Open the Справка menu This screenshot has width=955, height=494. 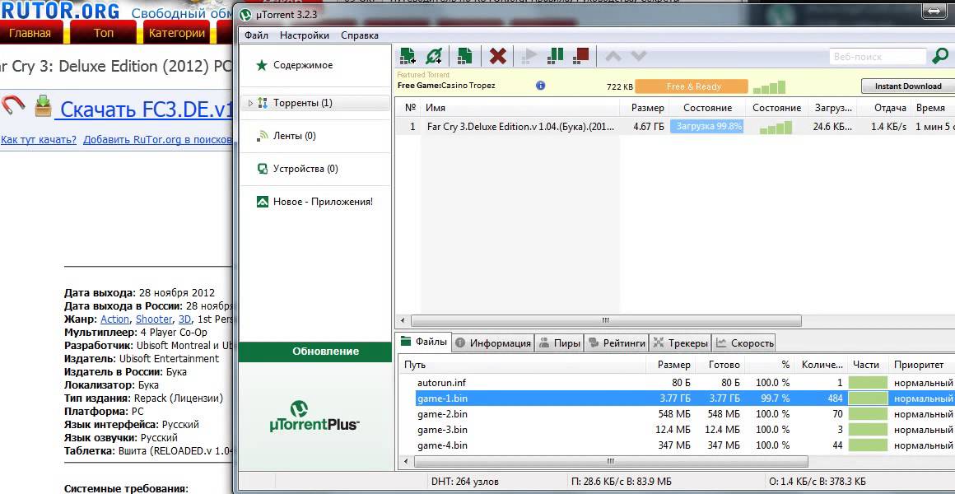359,35
